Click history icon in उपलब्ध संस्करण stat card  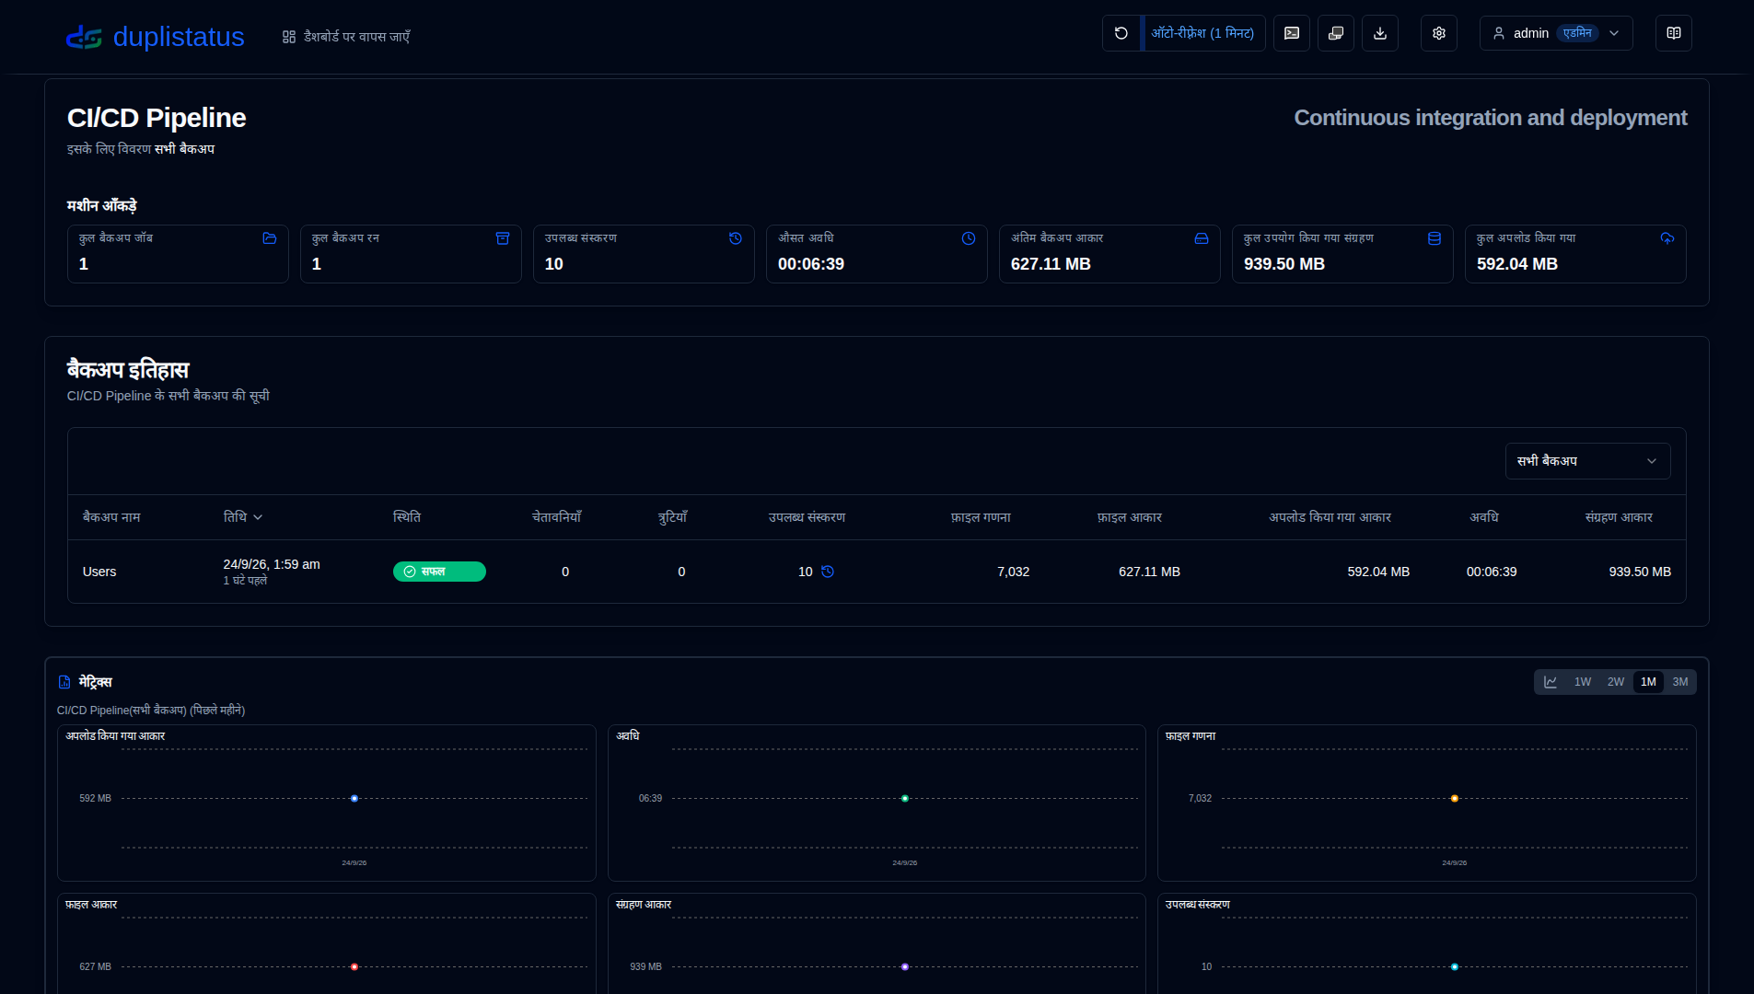click(736, 238)
